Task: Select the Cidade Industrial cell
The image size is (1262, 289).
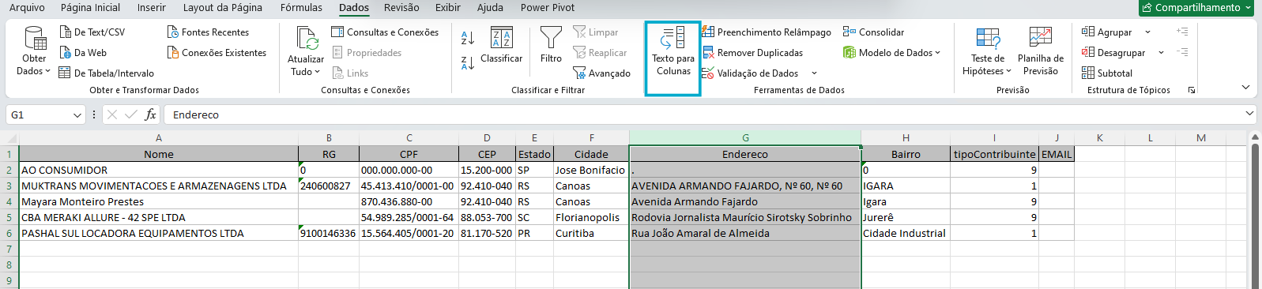Action: pyautogui.click(x=906, y=233)
